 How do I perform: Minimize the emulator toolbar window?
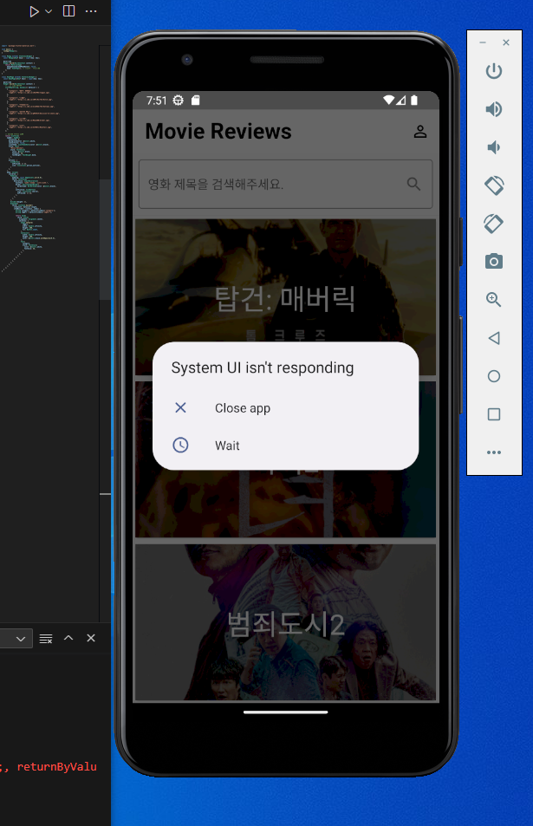pos(483,42)
